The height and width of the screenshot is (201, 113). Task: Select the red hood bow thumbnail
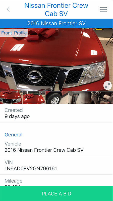(34, 97)
